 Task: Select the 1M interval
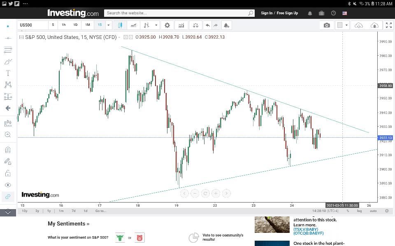point(87,25)
